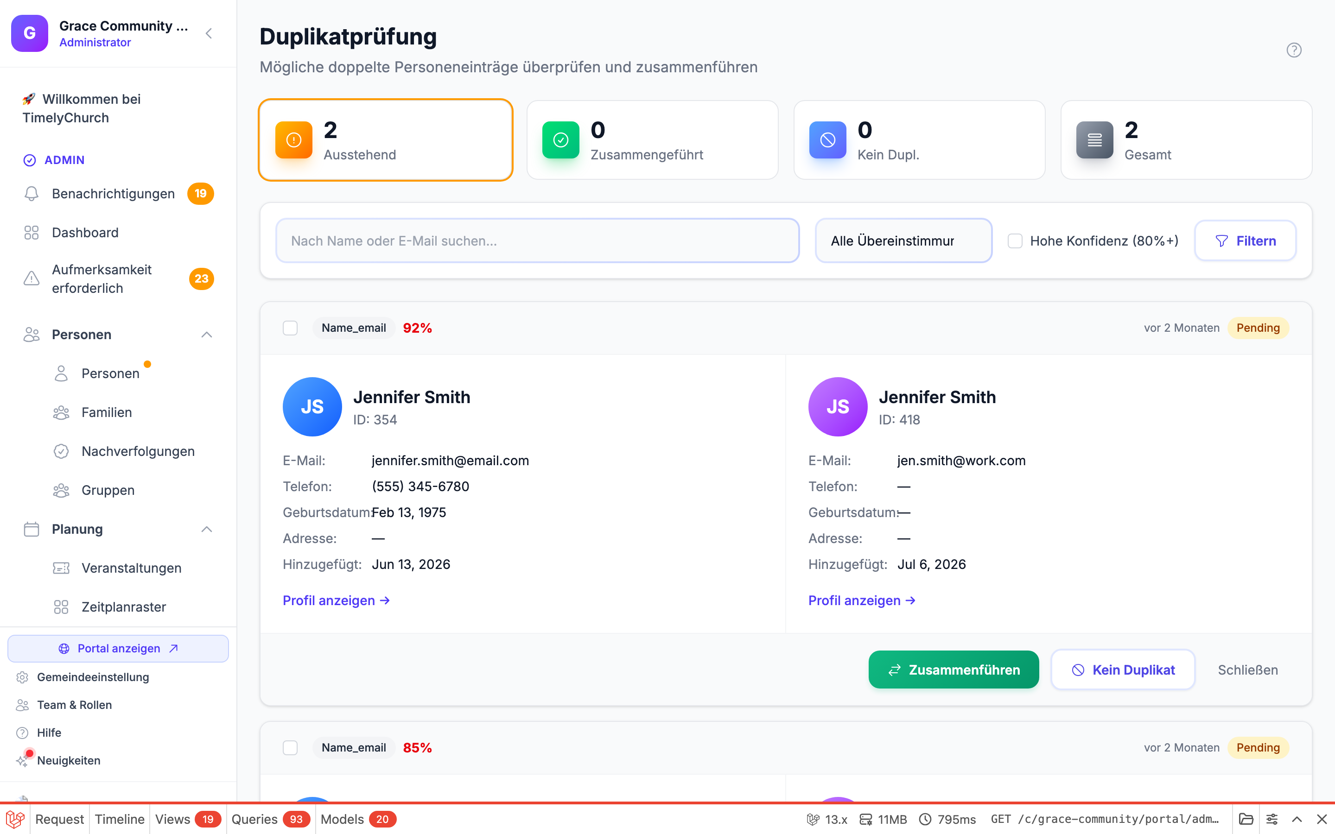Screen dimensions: 1335x834
Task: Click the gray Gesamt list icon
Action: point(1094,140)
